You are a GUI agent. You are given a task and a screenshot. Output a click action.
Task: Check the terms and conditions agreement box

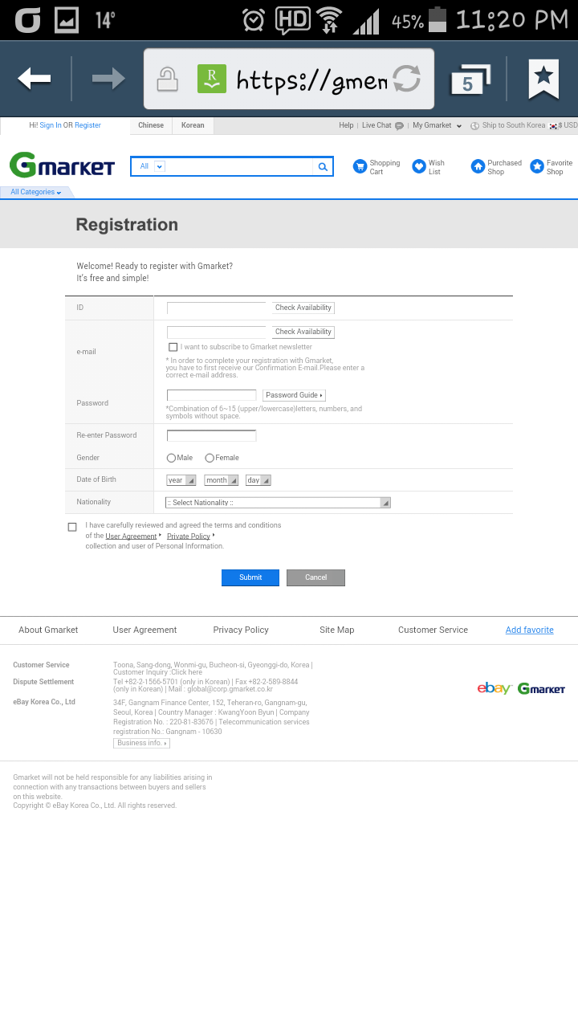click(x=72, y=527)
